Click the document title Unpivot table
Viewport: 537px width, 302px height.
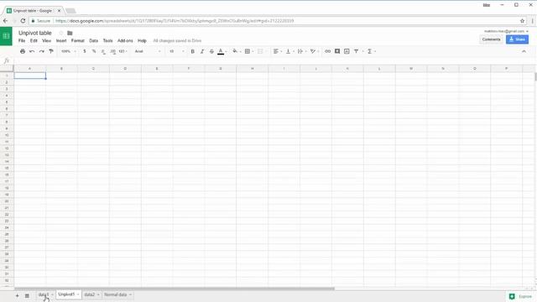35,33
